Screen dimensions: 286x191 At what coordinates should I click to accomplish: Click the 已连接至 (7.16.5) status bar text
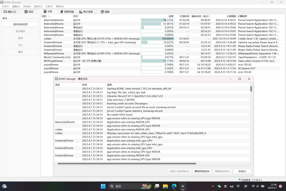click(x=251, y=180)
